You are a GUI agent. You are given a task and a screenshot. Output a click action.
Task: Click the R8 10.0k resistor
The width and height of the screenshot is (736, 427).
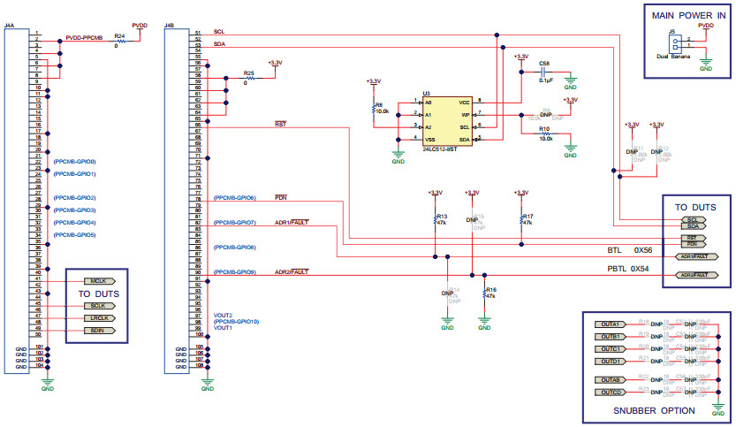(x=374, y=110)
